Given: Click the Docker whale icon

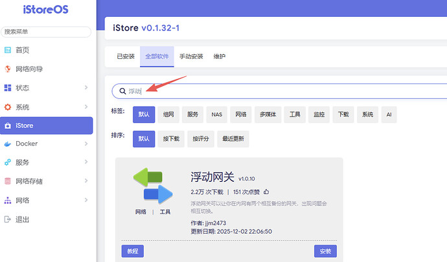Looking at the screenshot, I should point(8,144).
